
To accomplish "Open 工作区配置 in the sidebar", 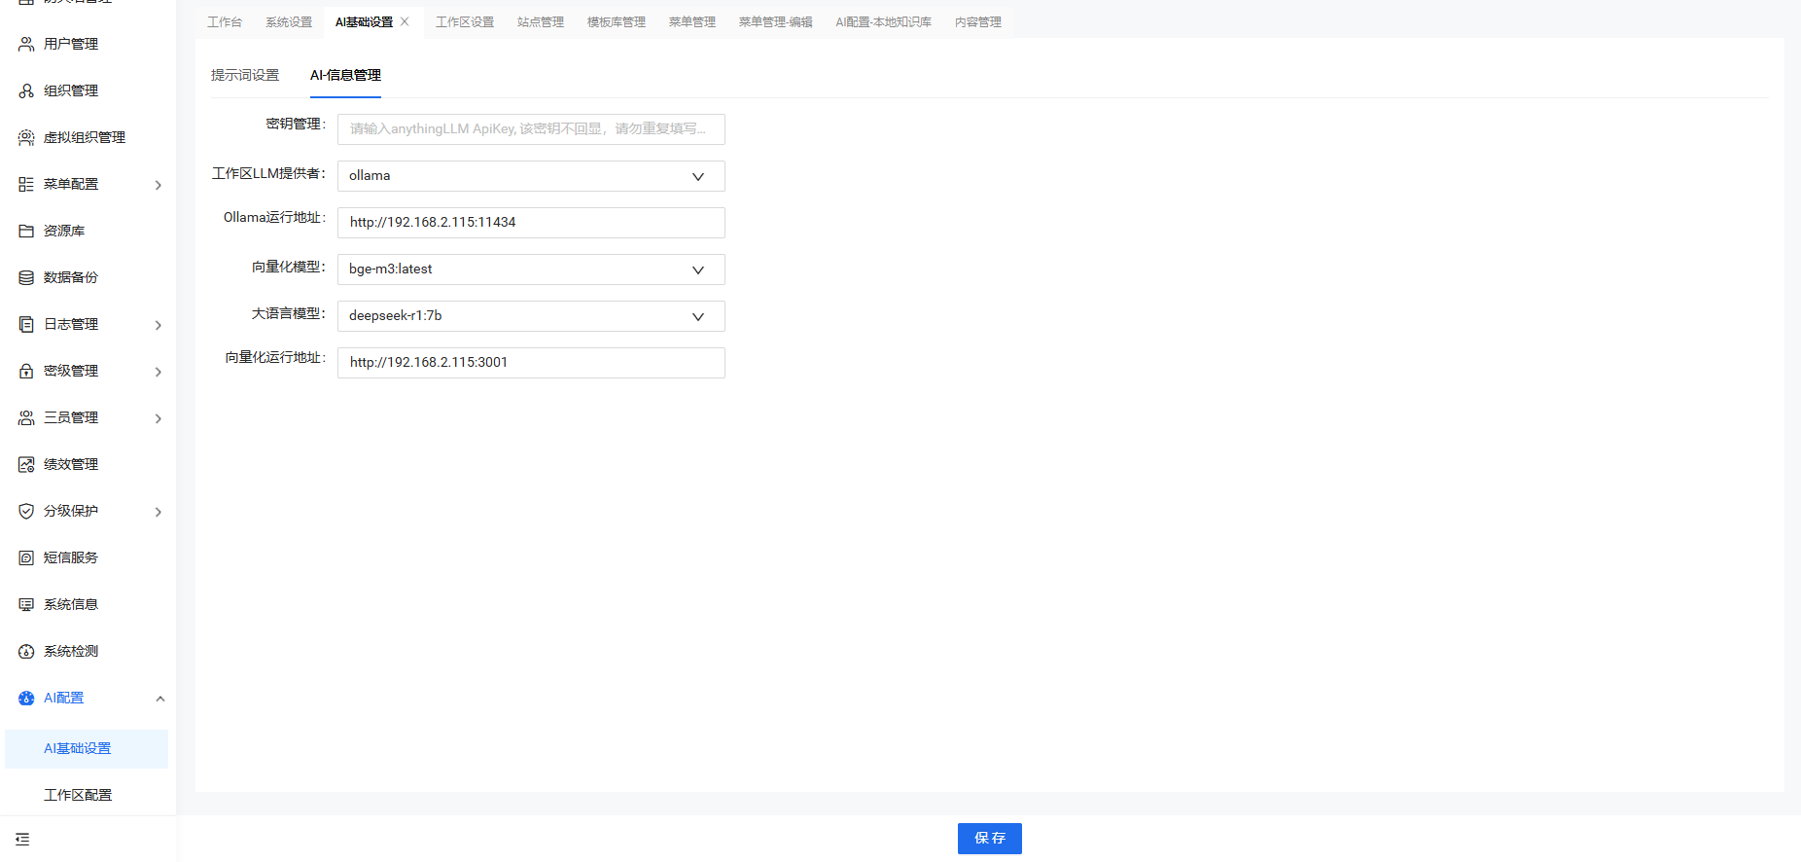I will [78, 795].
